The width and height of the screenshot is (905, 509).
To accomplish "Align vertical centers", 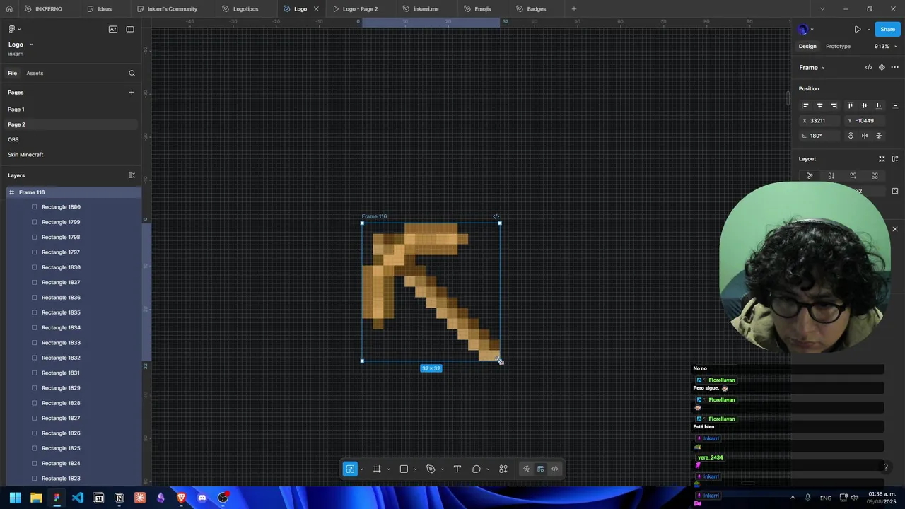I will (865, 105).
